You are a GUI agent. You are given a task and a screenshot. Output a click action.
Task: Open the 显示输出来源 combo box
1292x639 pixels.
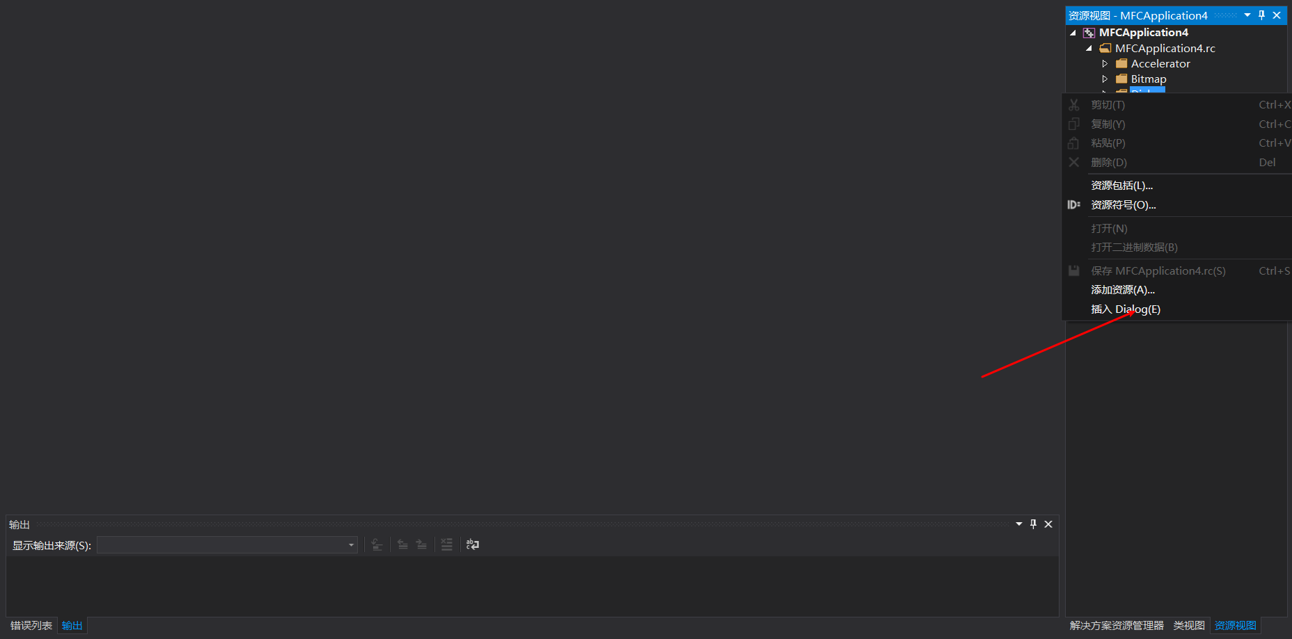(227, 545)
